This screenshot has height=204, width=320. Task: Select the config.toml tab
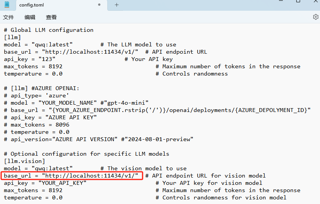point(61,5)
